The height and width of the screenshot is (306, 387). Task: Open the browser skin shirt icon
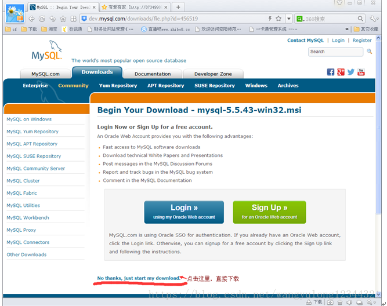point(339,3)
